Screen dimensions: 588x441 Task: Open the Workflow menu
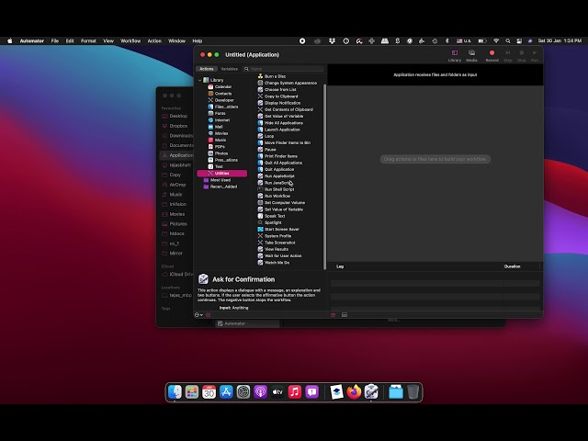pyautogui.click(x=130, y=40)
